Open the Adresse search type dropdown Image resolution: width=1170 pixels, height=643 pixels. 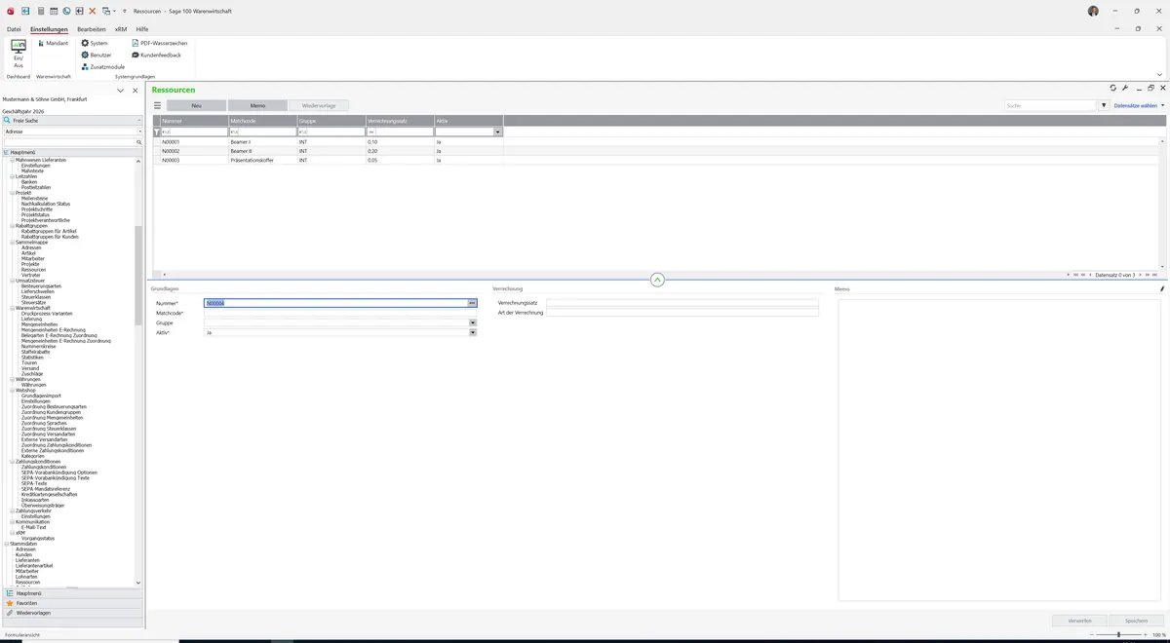pyautogui.click(x=139, y=131)
